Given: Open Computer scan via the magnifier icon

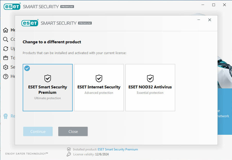Looking at the screenshot, I should coord(5,39).
